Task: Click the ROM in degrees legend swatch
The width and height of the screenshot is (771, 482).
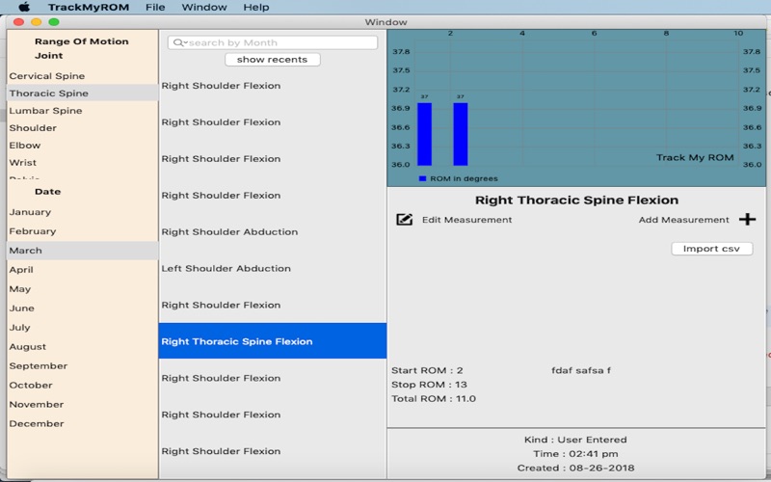Action: click(422, 178)
